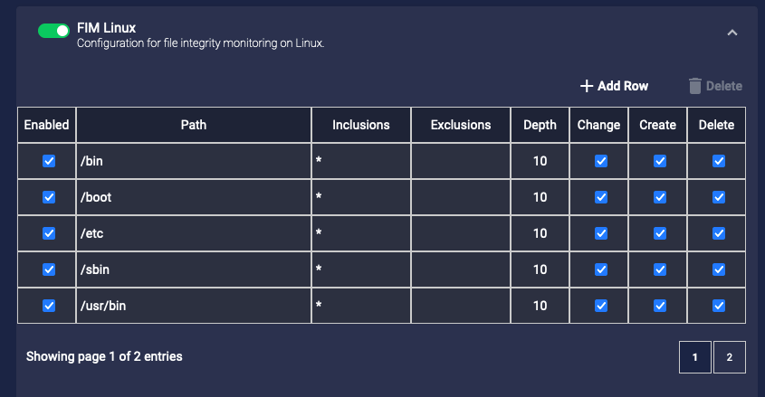Go to page 2 of entries

pyautogui.click(x=729, y=357)
